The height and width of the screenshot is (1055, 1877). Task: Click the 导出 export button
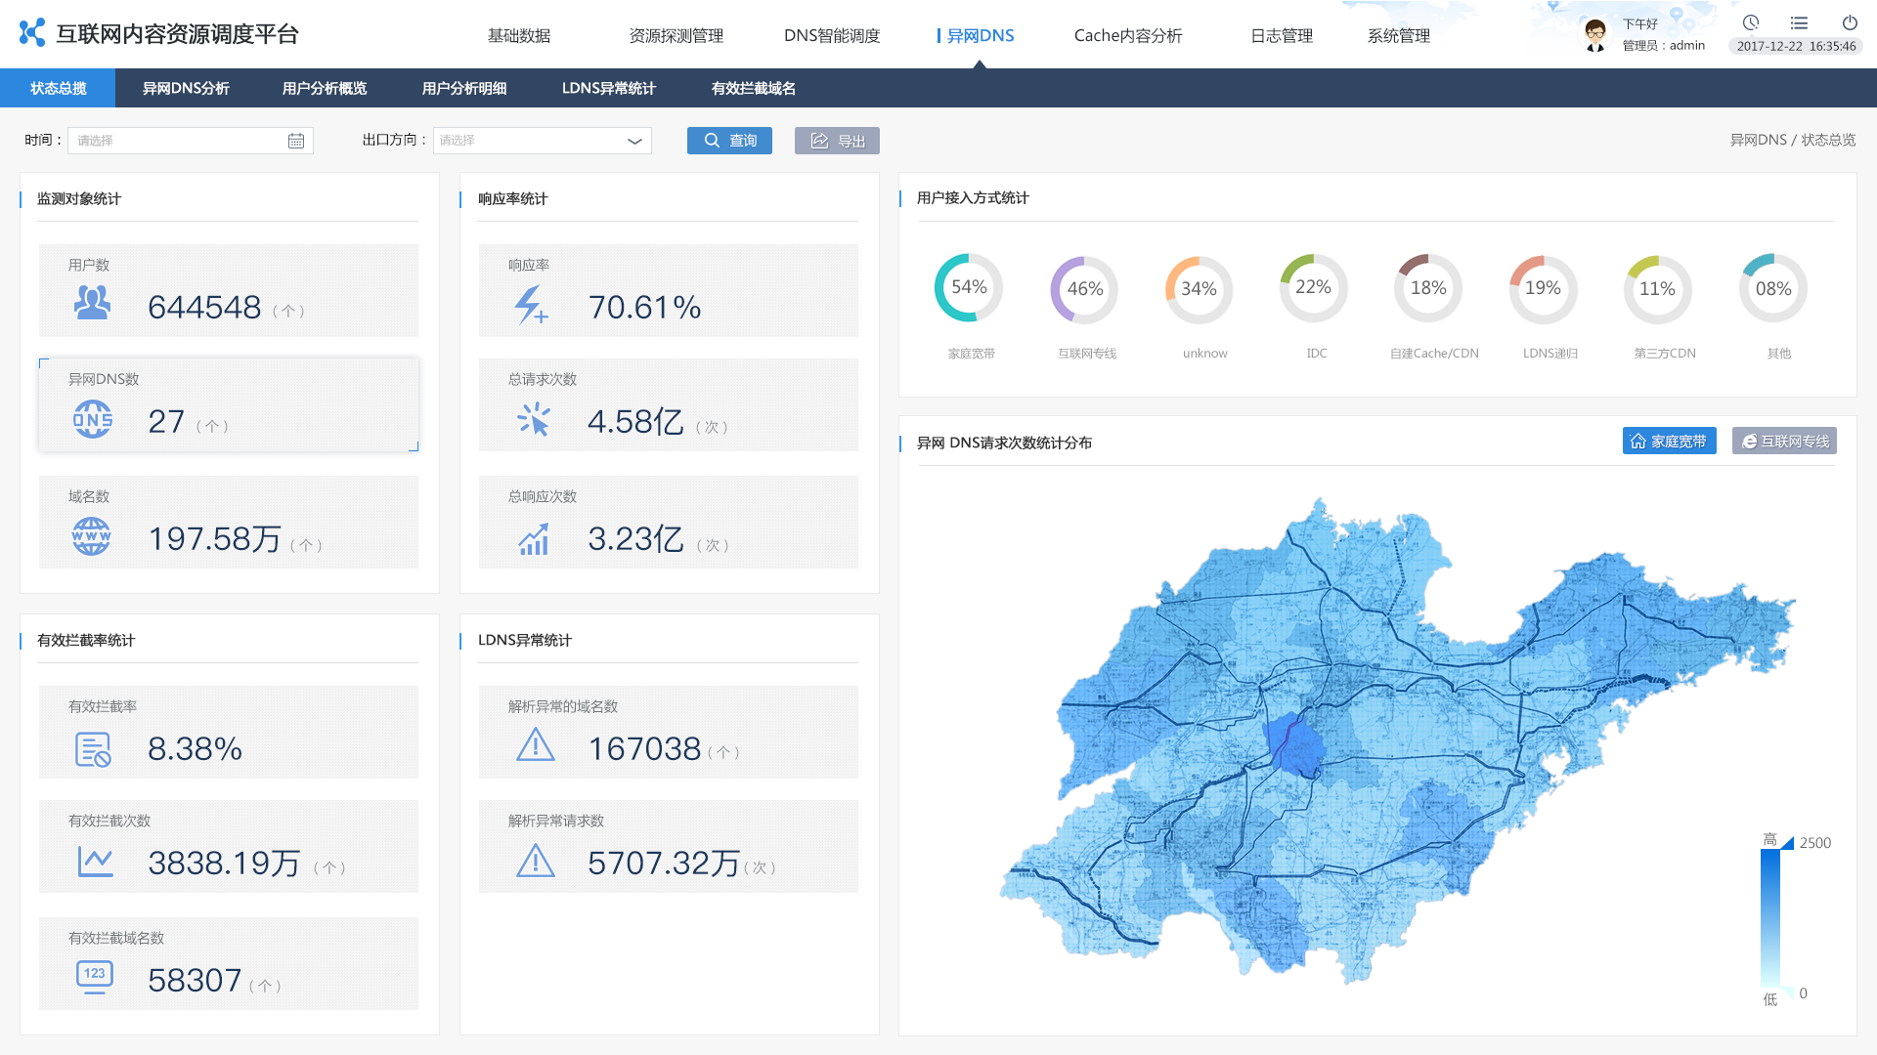tap(837, 139)
